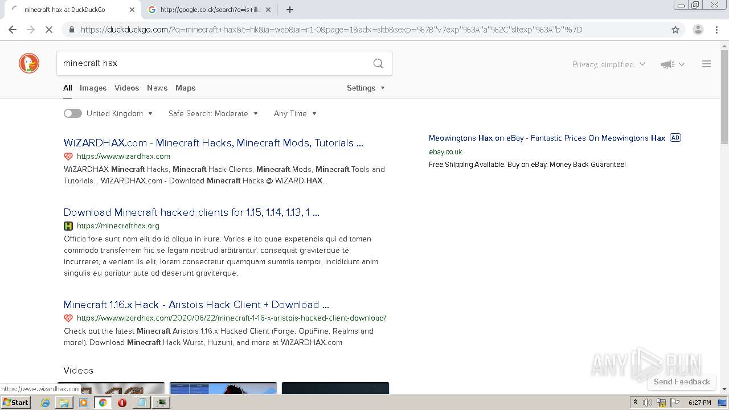
Task: Open the hamburger menu icon
Action: [706, 64]
